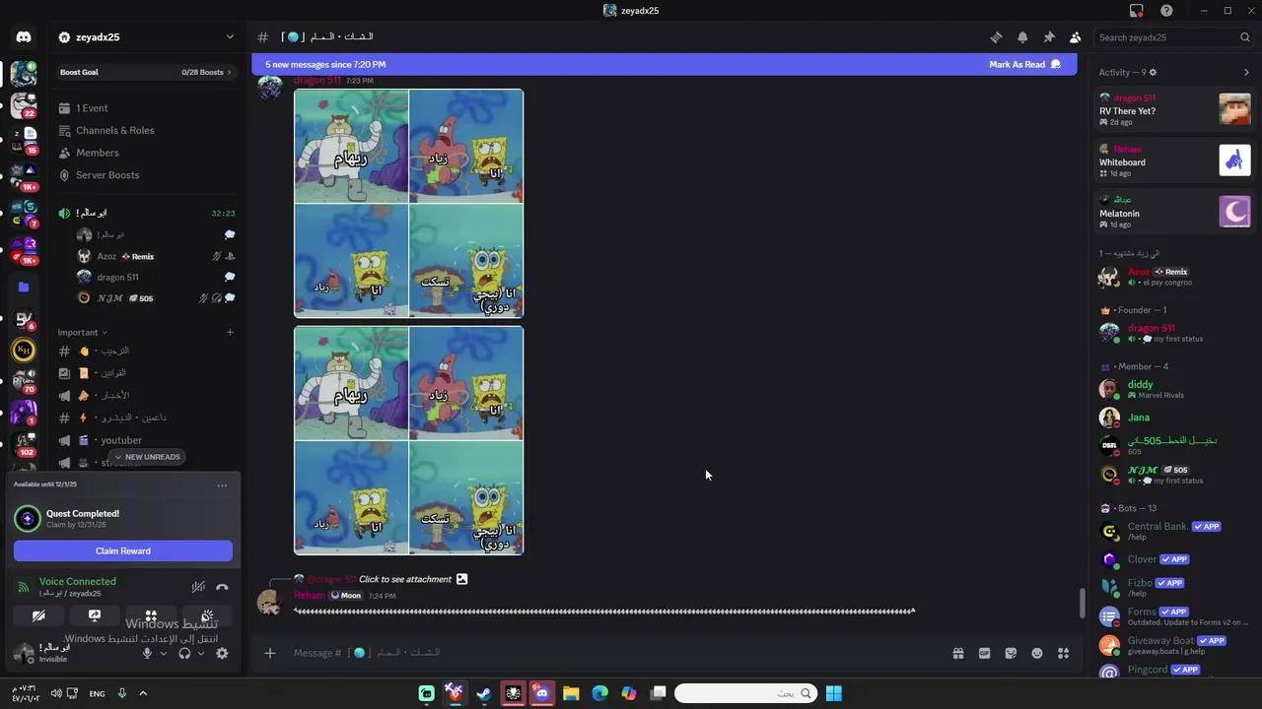Screen dimensions: 1262x709
Task: Open the Threads icon in channel header
Action: click(996, 37)
